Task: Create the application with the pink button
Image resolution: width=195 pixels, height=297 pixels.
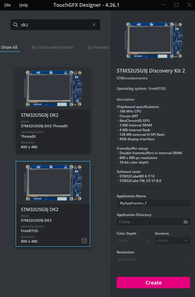Action: tap(153, 283)
